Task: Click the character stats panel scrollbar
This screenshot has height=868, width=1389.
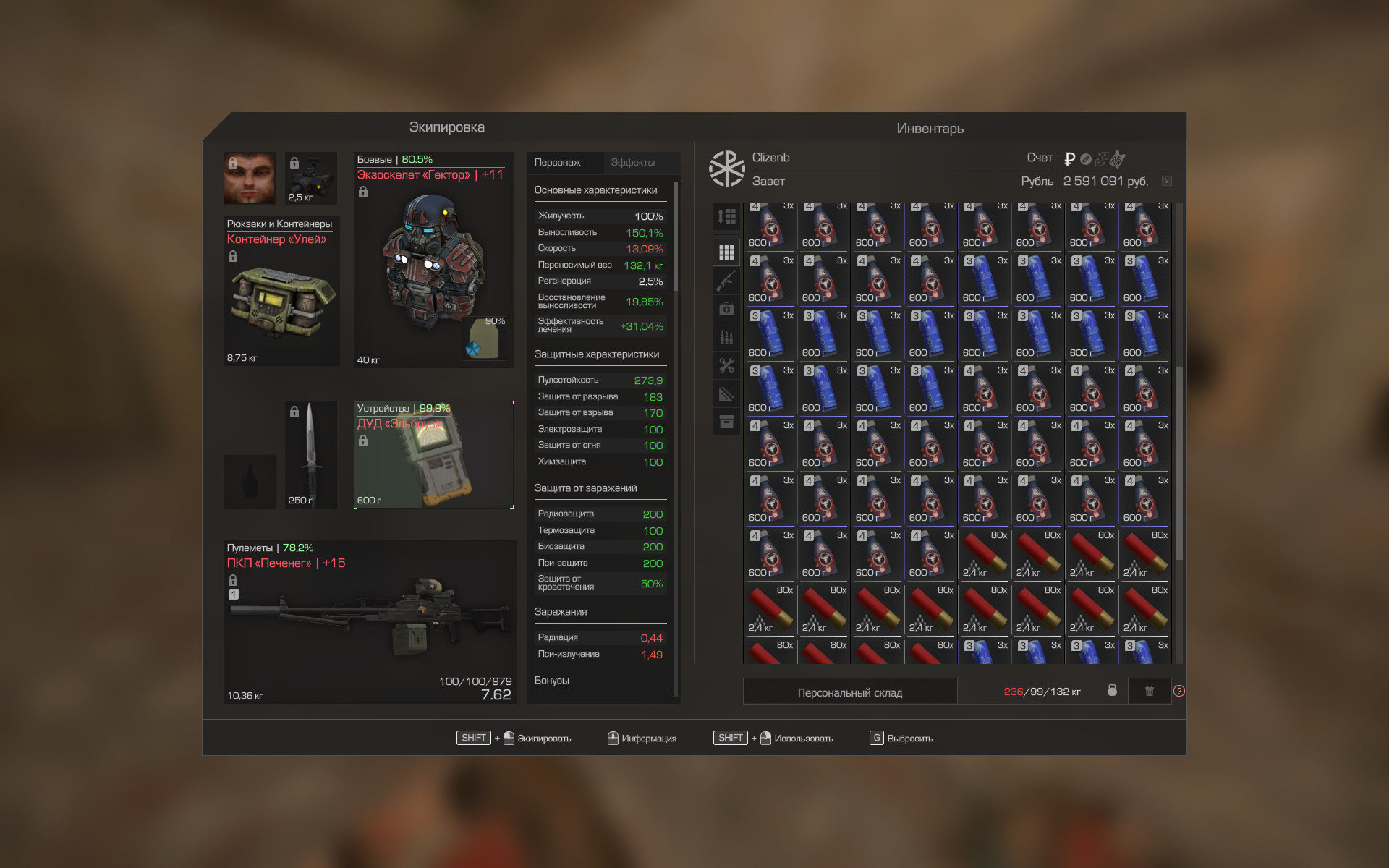Action: click(x=676, y=235)
